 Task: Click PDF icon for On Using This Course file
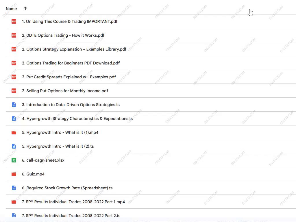click(14, 21)
